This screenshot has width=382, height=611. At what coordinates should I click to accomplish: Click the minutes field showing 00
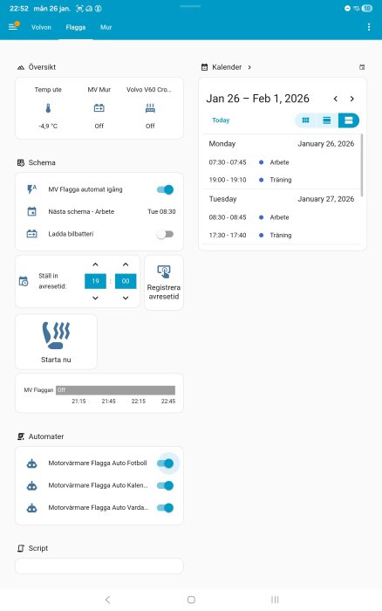pyautogui.click(x=126, y=281)
